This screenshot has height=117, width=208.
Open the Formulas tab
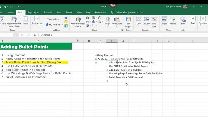click(48, 12)
